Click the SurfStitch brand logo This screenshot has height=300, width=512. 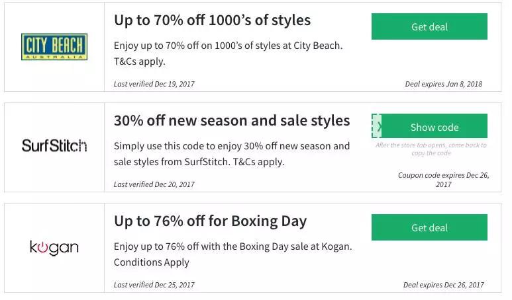(54, 145)
